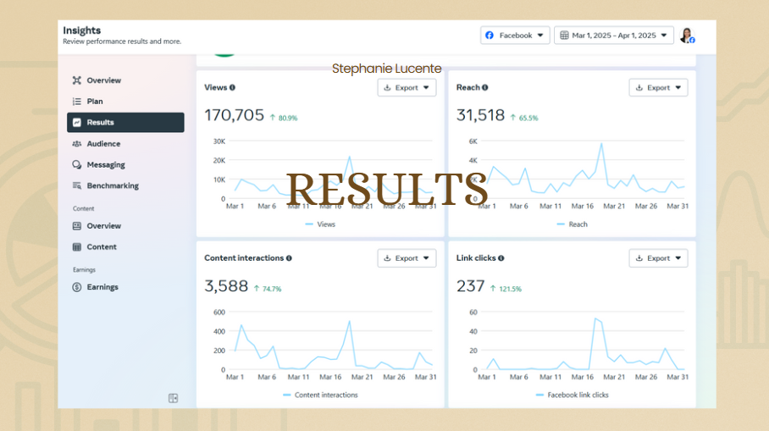Collapse sidebar using panel toggle icon
The width and height of the screenshot is (769, 431).
click(173, 398)
